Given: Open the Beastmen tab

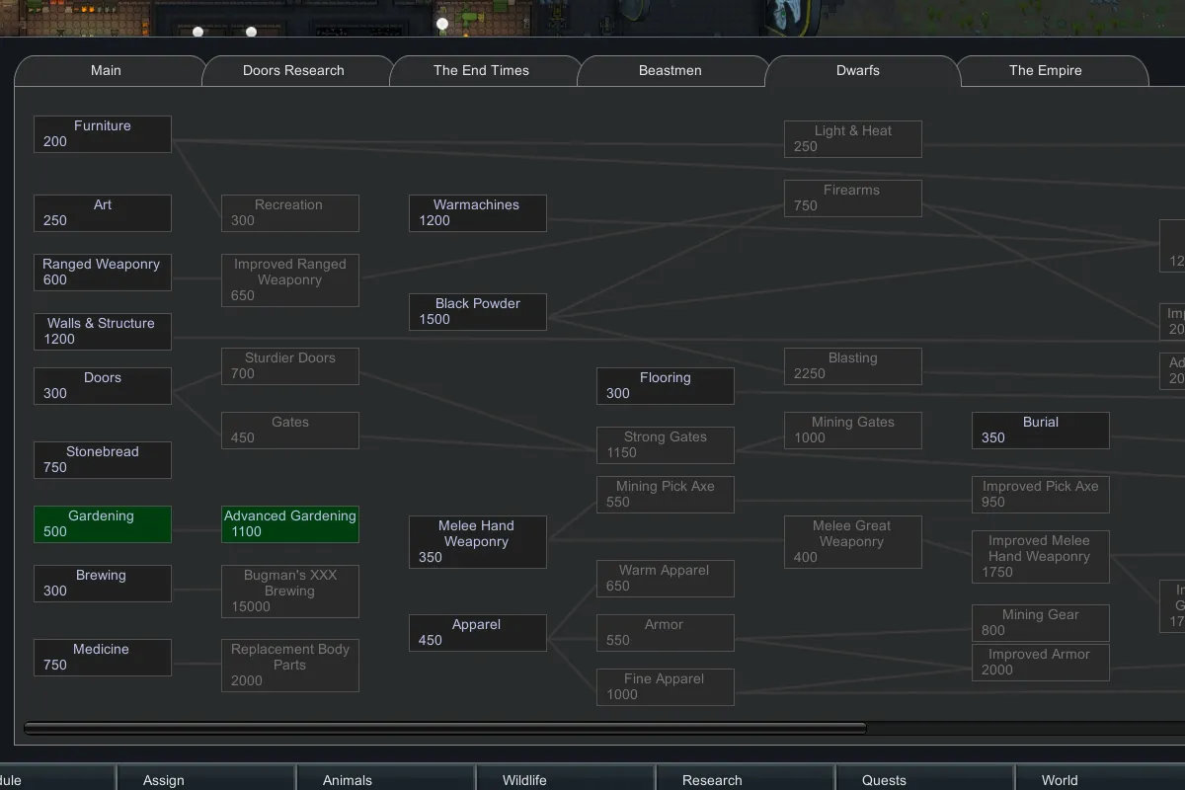Looking at the screenshot, I should [x=670, y=71].
